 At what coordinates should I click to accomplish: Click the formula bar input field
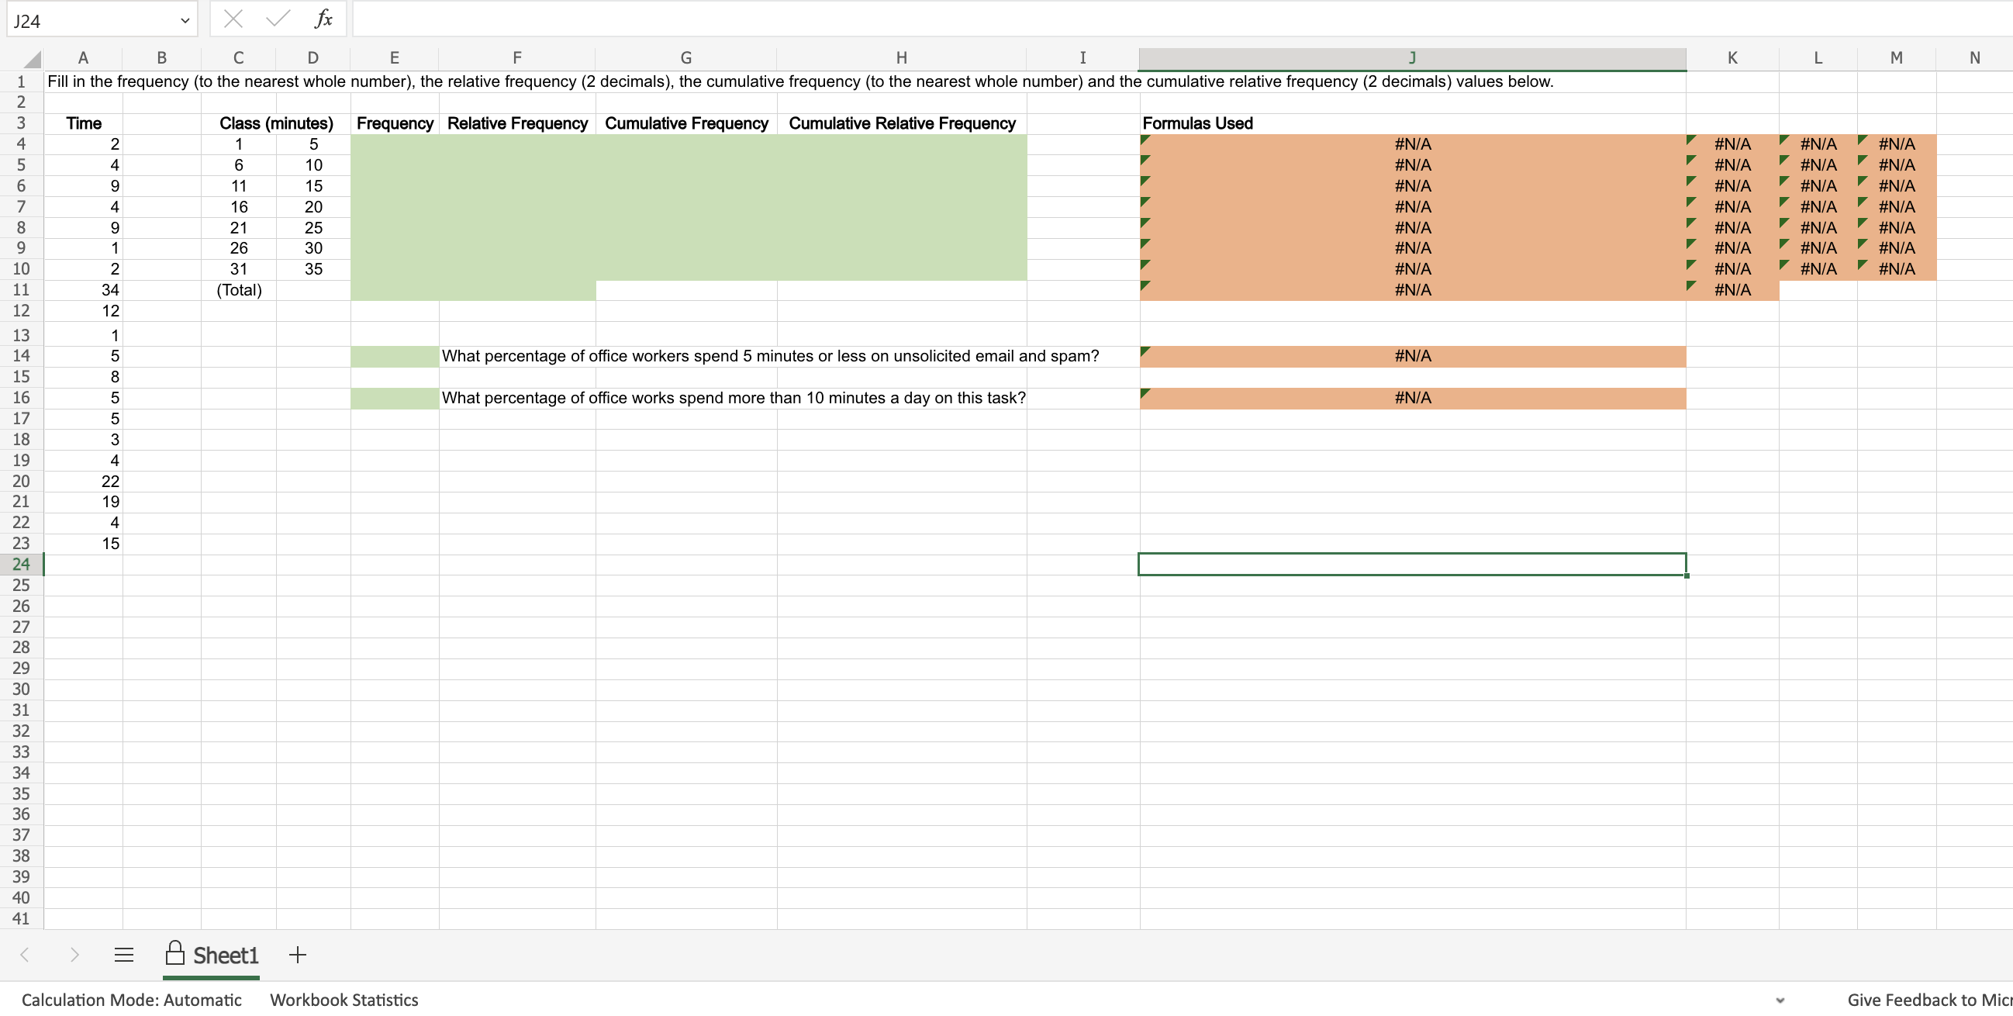[x=1094, y=19]
